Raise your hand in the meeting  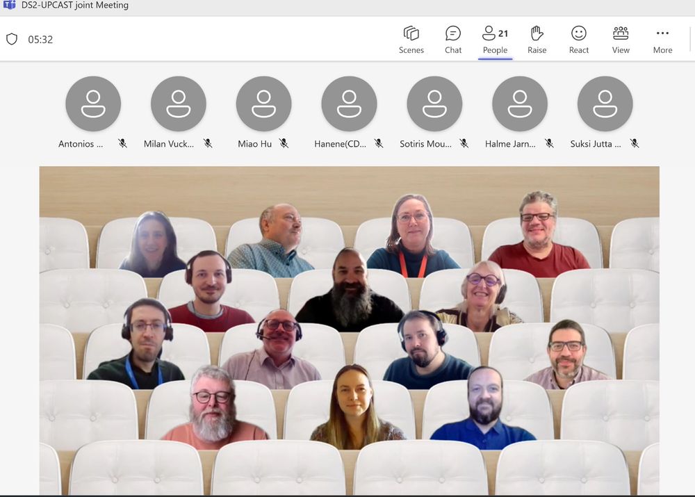537,40
